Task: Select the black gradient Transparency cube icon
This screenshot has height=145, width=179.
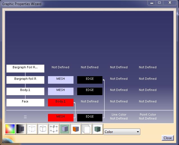Action: pyautogui.click(x=21, y=129)
